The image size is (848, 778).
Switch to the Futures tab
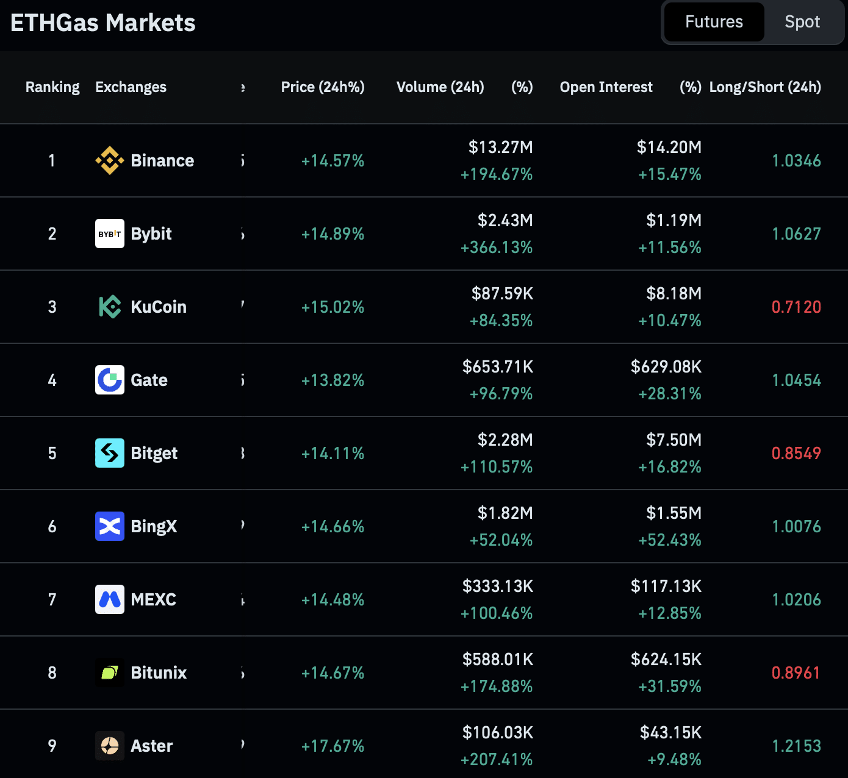click(714, 22)
